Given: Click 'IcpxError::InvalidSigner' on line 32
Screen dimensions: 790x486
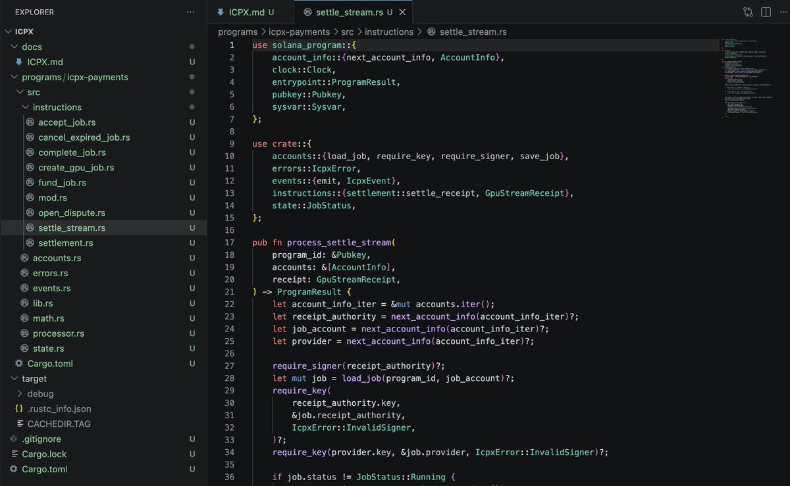Looking at the screenshot, I should 352,427.
